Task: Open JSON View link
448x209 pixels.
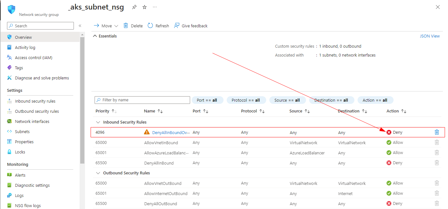Action: tap(430, 36)
